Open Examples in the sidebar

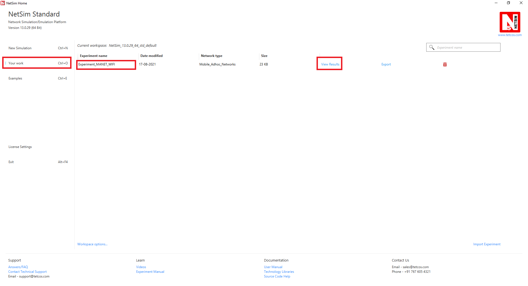38,78
